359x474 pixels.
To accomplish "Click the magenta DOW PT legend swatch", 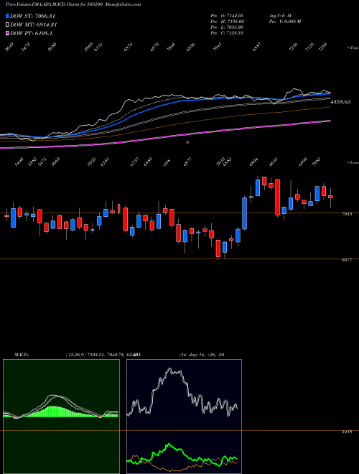I will tap(7, 33).
